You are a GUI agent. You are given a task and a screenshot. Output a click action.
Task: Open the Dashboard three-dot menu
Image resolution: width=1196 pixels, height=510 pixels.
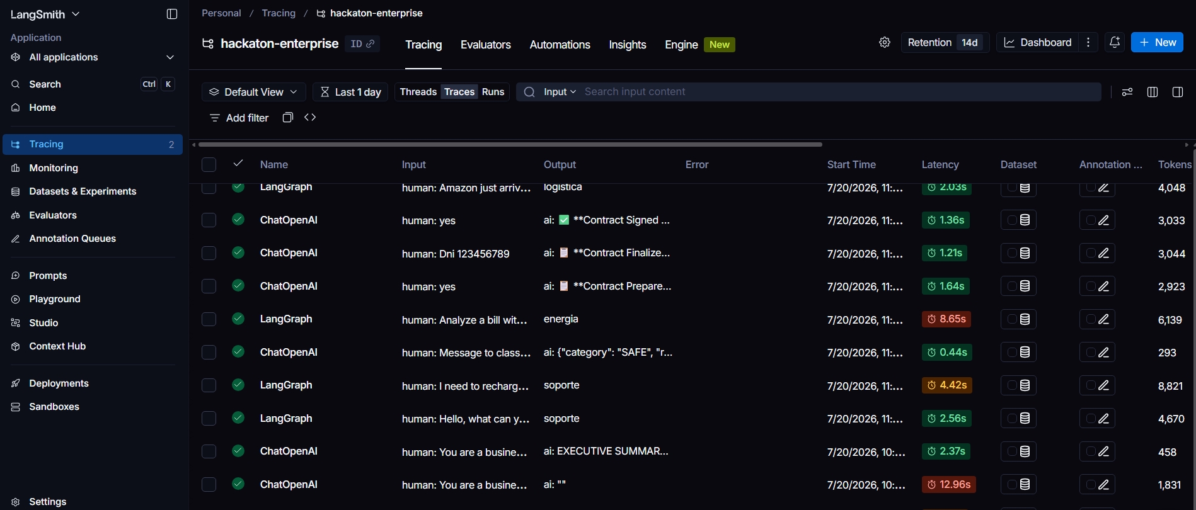pos(1088,42)
